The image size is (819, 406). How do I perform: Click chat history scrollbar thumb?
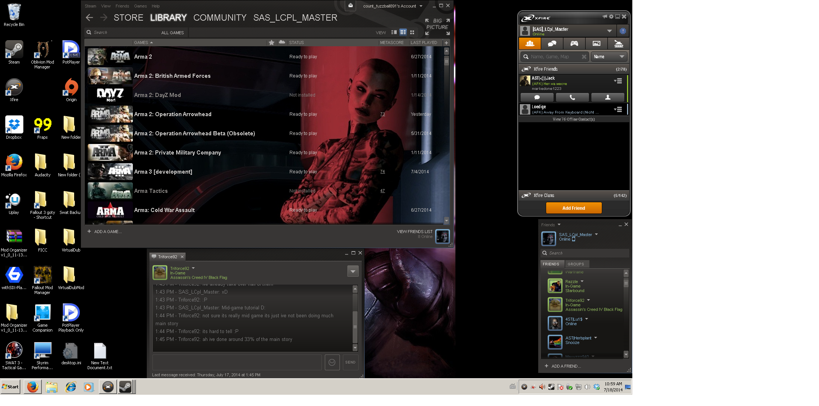tap(355, 327)
